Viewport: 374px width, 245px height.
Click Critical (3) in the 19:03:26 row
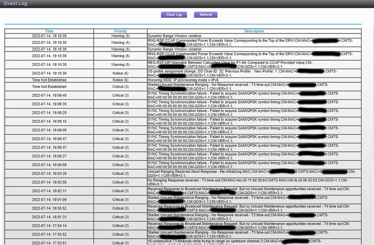(121, 174)
